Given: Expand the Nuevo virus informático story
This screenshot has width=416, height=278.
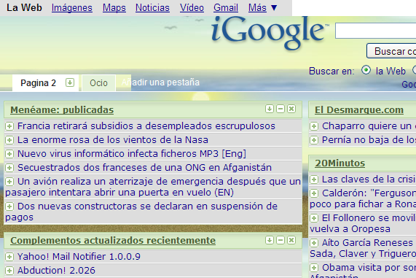Looking at the screenshot, I should pos(9,154).
